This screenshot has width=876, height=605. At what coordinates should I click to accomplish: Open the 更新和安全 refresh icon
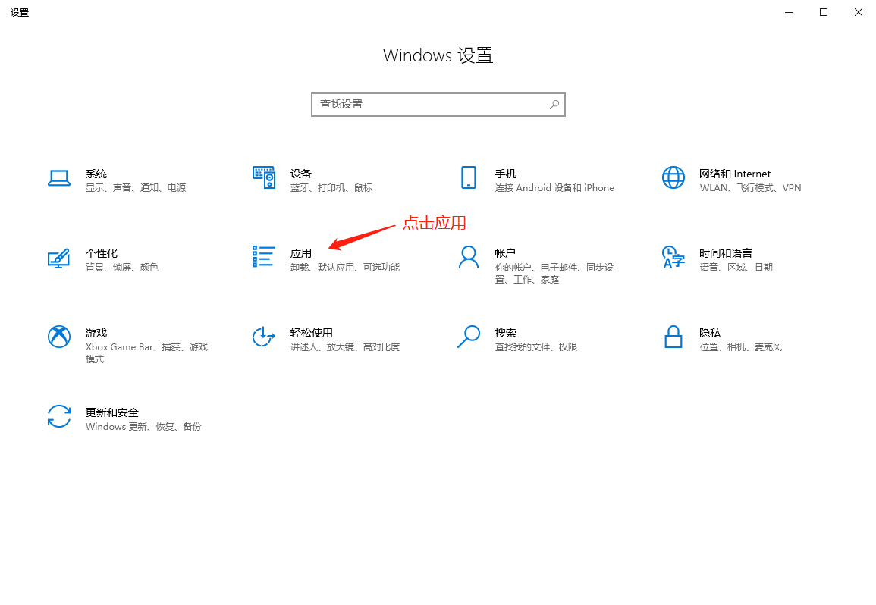[58, 417]
